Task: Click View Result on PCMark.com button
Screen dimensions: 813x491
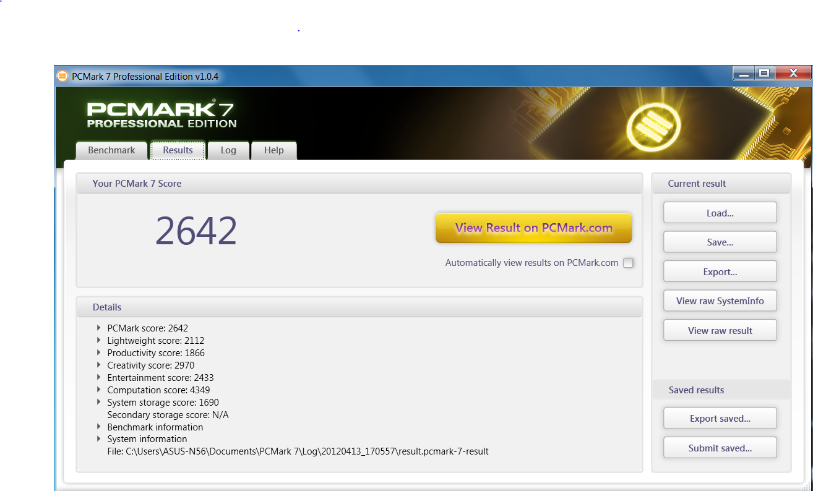Action: [x=534, y=228]
